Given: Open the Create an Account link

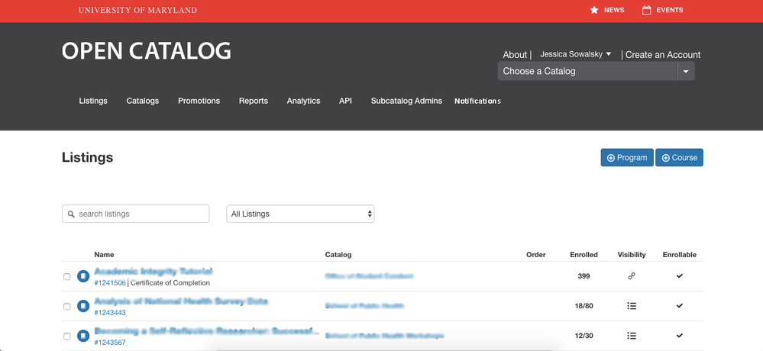Looking at the screenshot, I should [x=662, y=55].
